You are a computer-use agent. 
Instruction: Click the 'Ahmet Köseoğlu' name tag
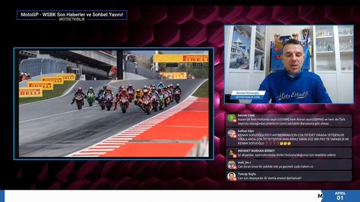[247, 93]
